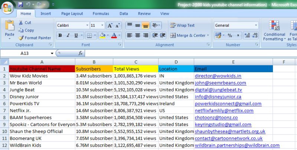This screenshot has height=150, width=297.
Task: Switch to the Home ribbon tab
Action: coord(26,14)
